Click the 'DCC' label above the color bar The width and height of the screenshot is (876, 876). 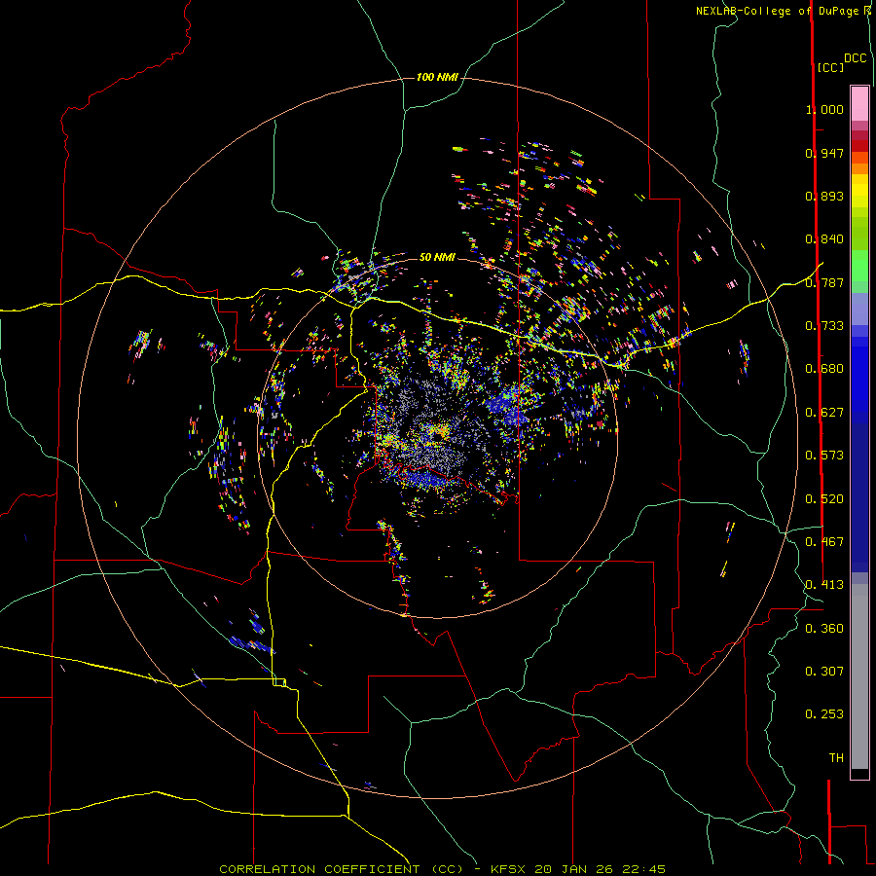point(856,58)
